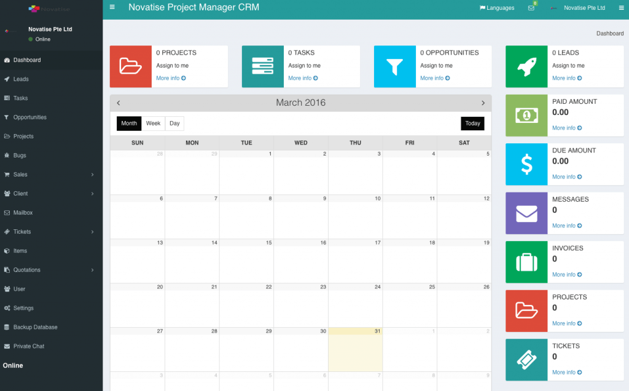Screen dimensions: 629x391
Task: Click the Tasks icon in the sidebar
Action: pos(8,98)
